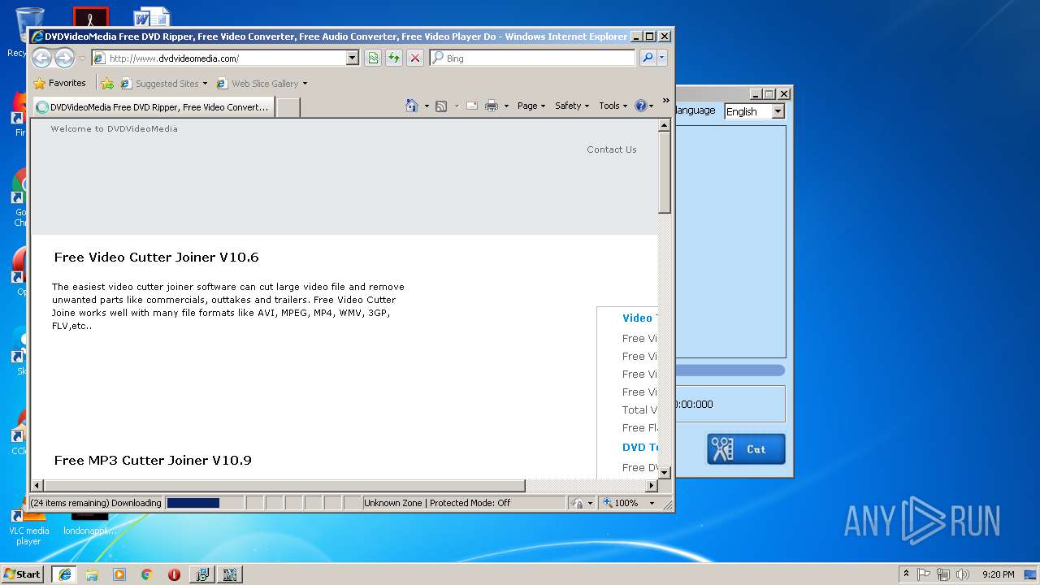Open Action Center flag tray icon
Viewport: 1040px width, 585px height.
tap(924, 574)
